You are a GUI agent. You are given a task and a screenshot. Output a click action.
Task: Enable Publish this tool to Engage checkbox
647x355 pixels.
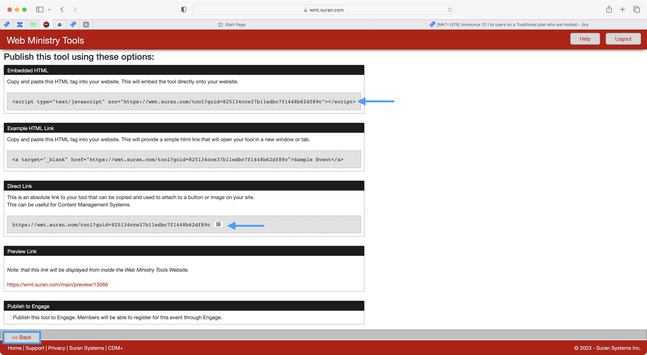click(x=9, y=318)
